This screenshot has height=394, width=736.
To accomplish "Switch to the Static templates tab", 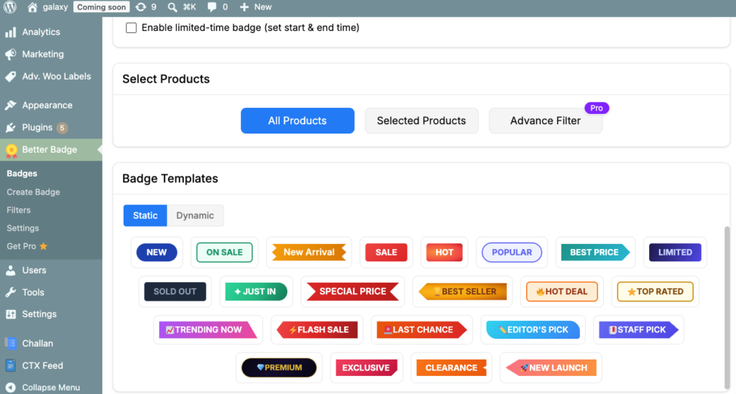I will 145,215.
